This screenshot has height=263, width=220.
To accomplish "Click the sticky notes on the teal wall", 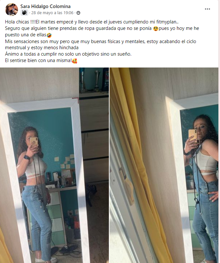I will point(65,161).
